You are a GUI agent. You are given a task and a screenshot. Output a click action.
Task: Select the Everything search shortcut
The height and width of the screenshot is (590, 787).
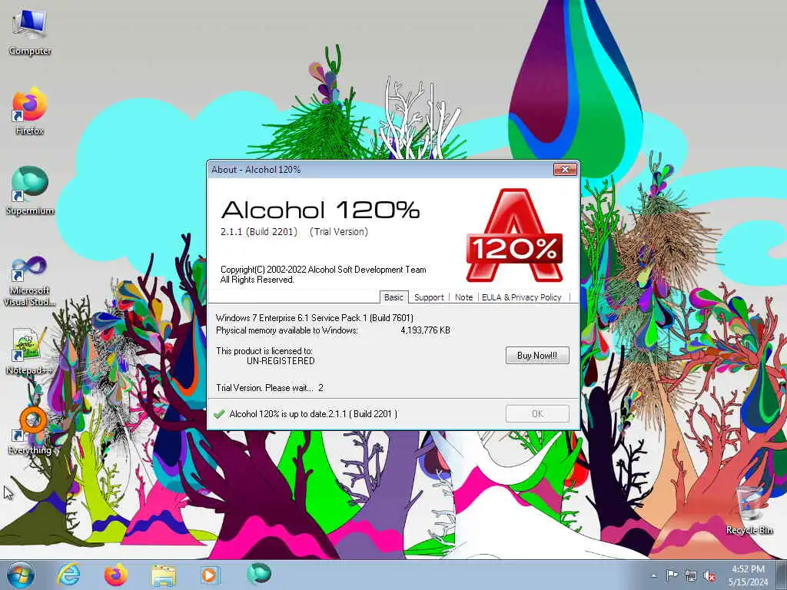[x=30, y=431]
